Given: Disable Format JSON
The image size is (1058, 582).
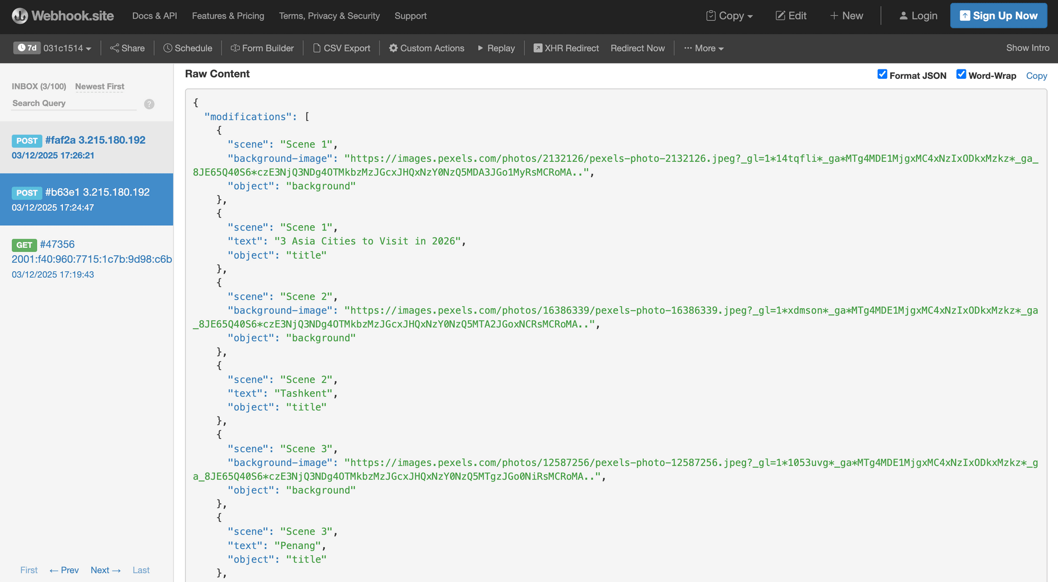Looking at the screenshot, I should (x=882, y=74).
